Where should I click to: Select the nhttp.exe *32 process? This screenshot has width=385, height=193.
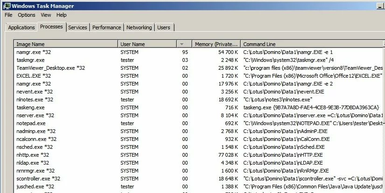click(x=33, y=155)
